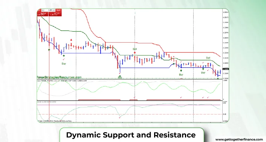Click the current price tag on price axis
Viewport: 266px width, 142px height.
click(226, 69)
